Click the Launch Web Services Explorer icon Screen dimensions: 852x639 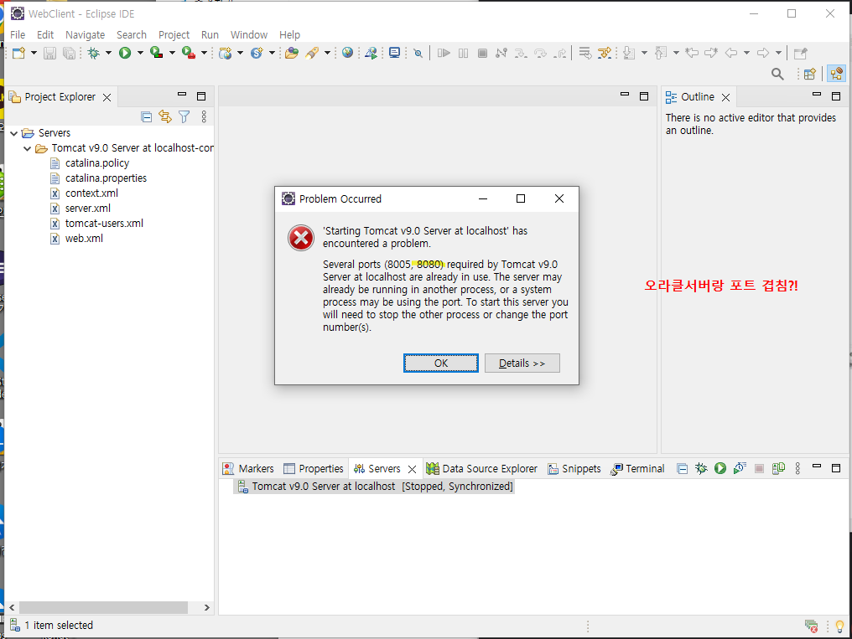[371, 53]
